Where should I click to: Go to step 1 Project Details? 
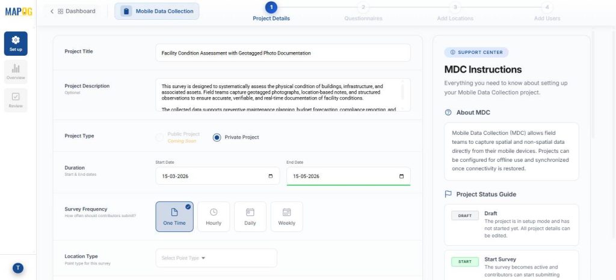coord(271,12)
